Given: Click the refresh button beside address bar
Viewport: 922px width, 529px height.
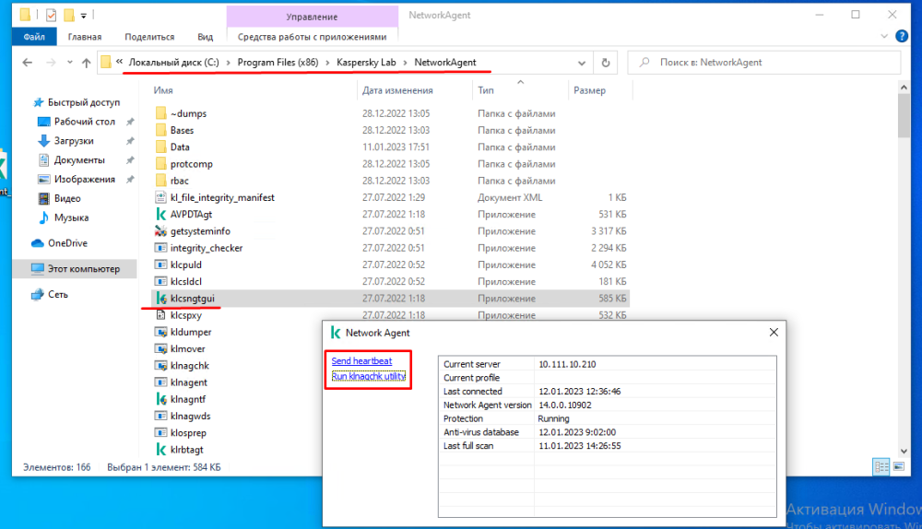Looking at the screenshot, I should click(606, 63).
